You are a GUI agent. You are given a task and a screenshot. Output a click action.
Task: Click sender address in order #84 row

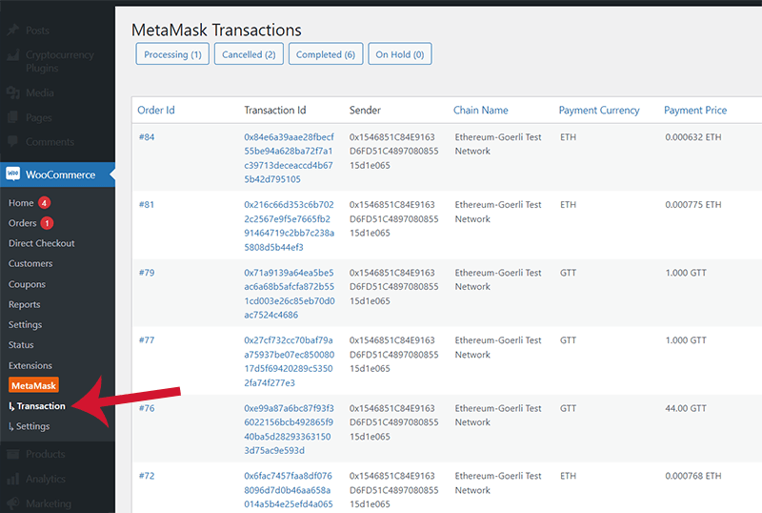394,151
